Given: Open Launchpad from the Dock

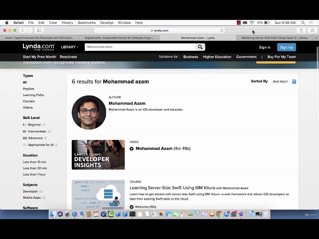Looking at the screenshot, I should [x=67, y=214].
